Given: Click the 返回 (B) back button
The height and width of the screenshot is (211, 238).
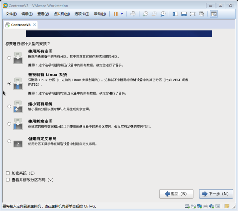Looking at the screenshot, I should pyautogui.click(x=176, y=194).
